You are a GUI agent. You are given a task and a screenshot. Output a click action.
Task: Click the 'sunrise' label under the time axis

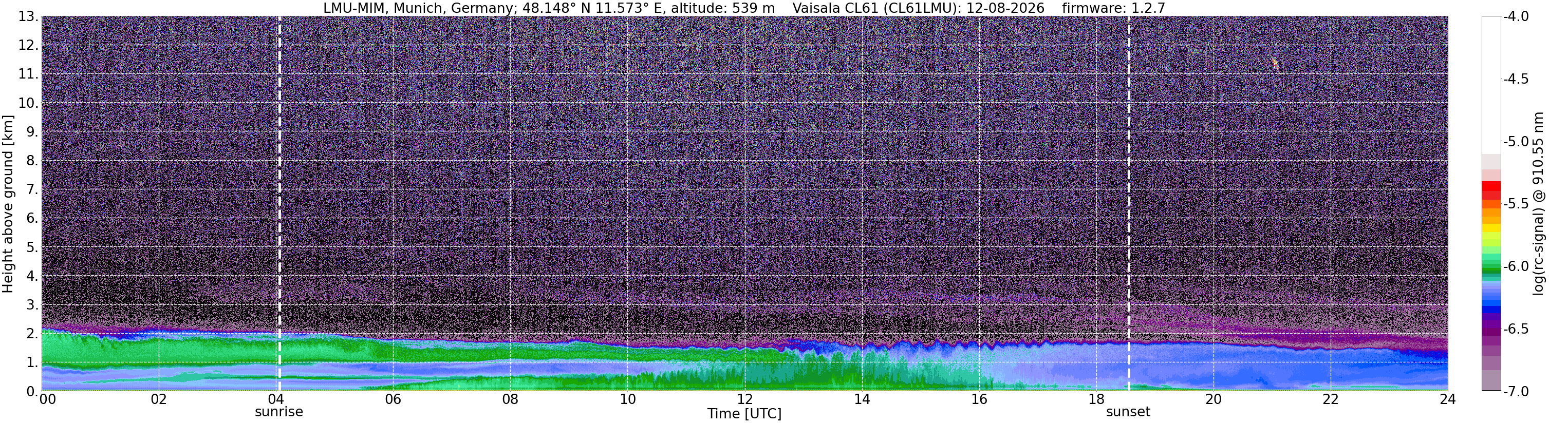click(279, 412)
